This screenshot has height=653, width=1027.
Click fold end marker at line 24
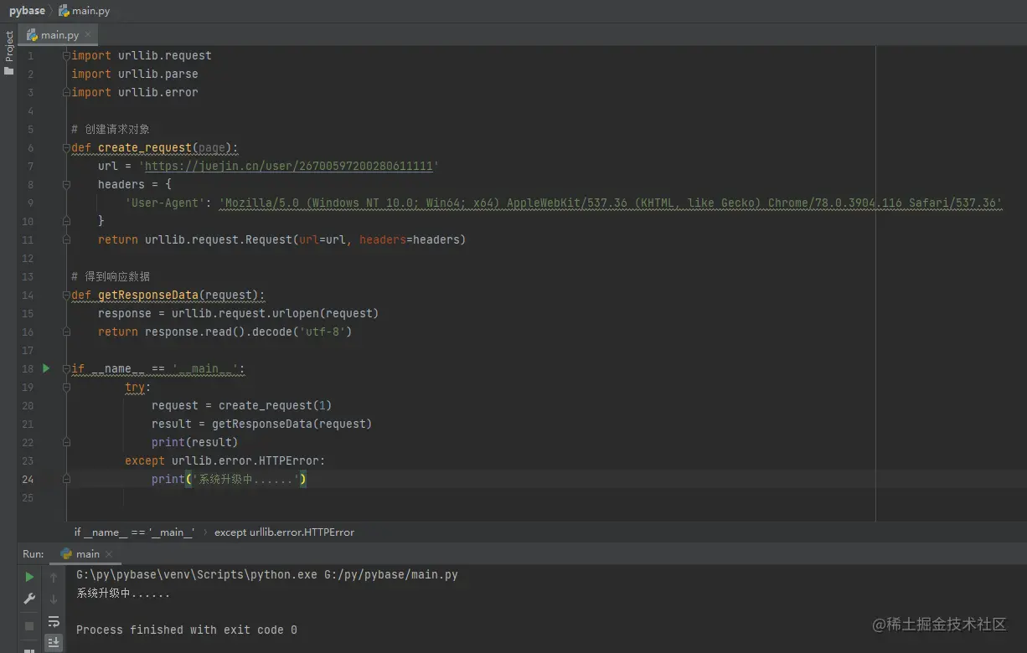click(66, 479)
